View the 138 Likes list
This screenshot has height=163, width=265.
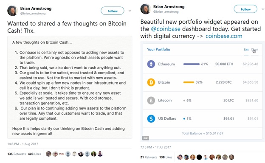(166, 157)
